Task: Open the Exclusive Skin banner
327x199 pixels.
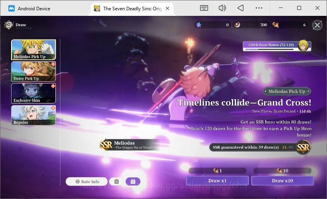Action: pos(33,93)
